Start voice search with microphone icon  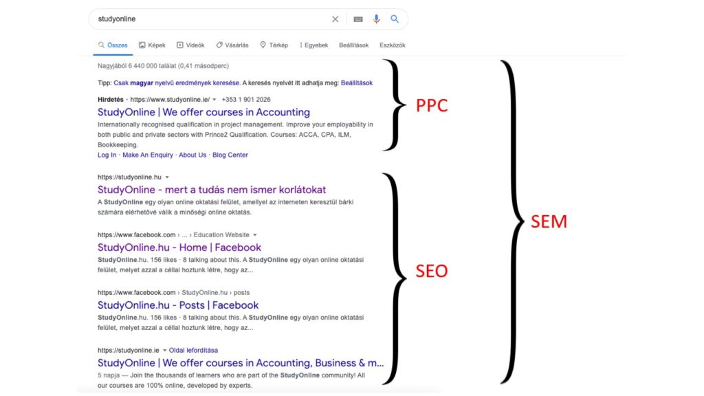pyautogui.click(x=376, y=19)
